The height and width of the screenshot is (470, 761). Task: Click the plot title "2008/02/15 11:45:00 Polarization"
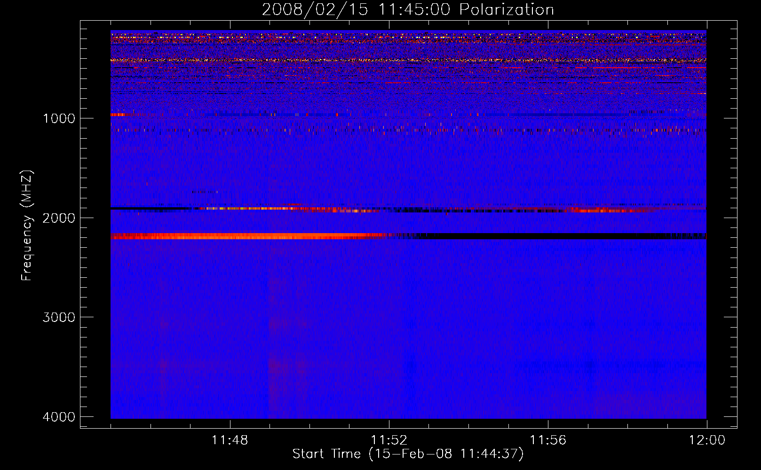click(408, 9)
